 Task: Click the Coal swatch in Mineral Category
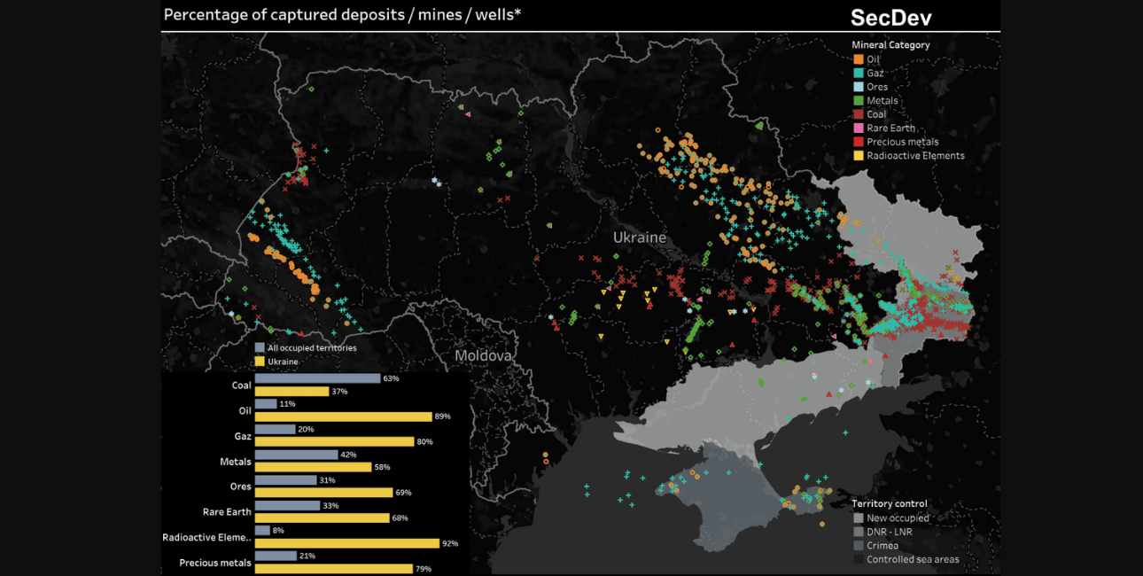click(x=858, y=114)
